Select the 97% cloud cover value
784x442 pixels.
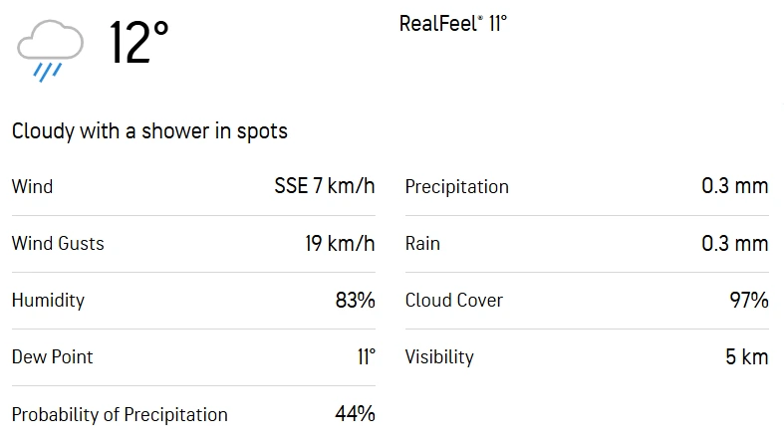(x=748, y=301)
